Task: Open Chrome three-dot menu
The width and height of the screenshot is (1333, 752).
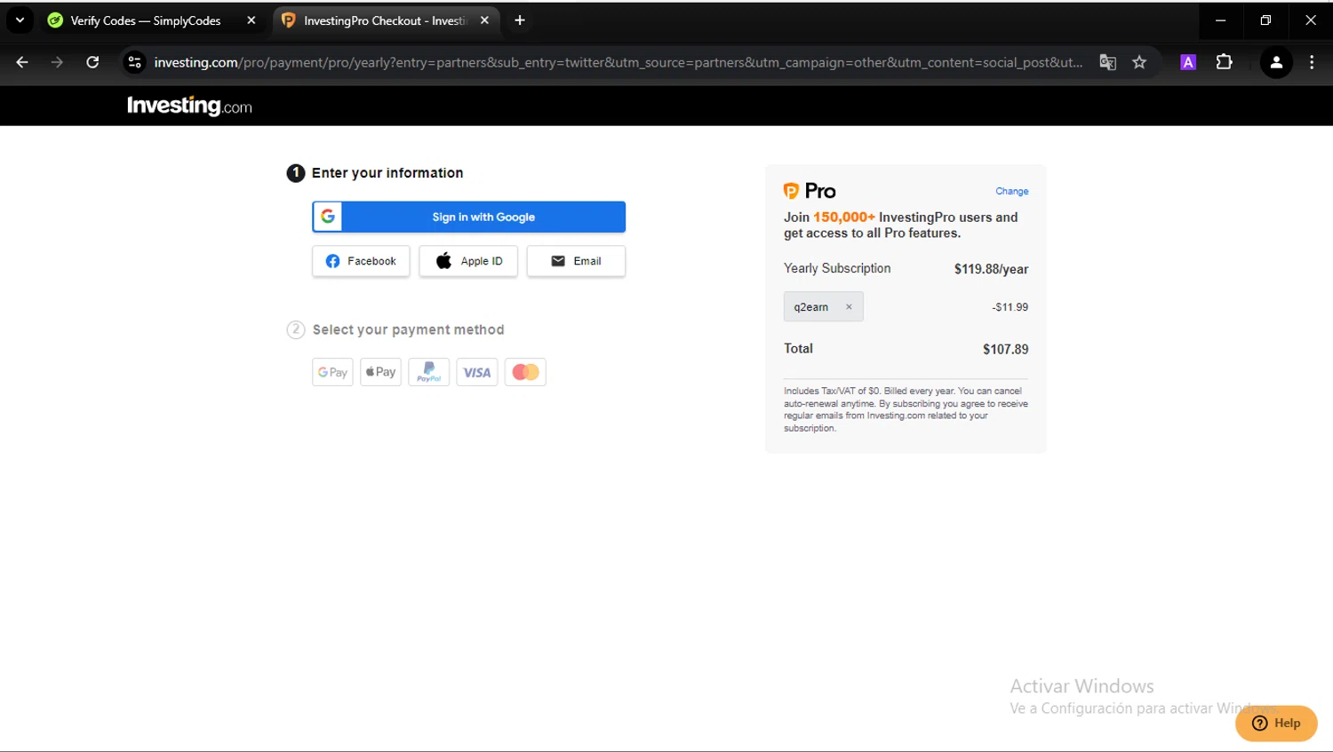Action: pos(1312,62)
